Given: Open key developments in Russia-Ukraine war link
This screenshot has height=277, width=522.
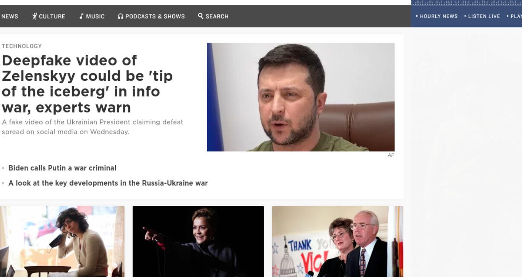Looking at the screenshot, I should 108,183.
